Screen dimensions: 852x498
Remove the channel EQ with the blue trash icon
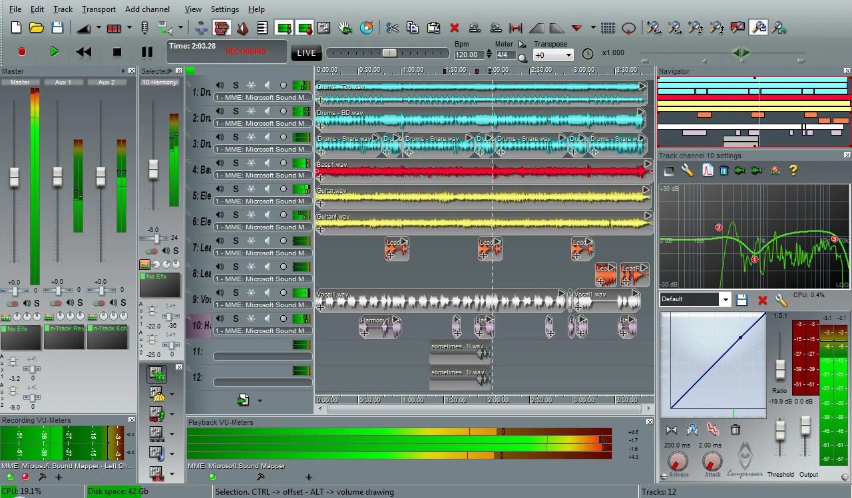(724, 171)
